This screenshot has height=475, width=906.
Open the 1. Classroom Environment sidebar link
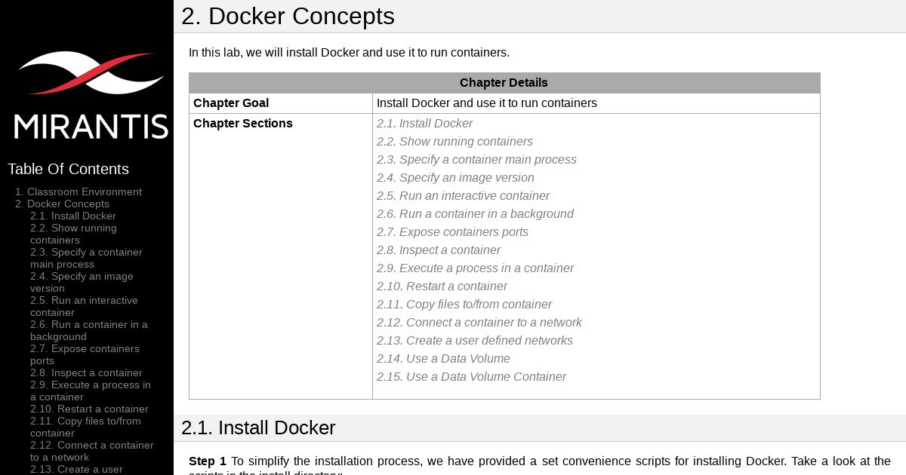(x=79, y=192)
